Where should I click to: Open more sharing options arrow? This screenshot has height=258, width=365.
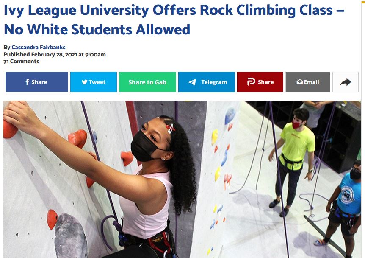[346, 82]
